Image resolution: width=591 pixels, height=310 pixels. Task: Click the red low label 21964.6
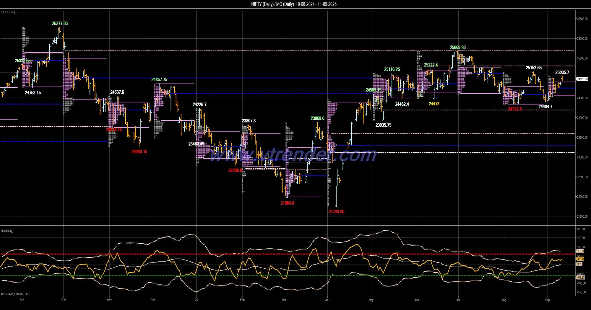click(287, 203)
